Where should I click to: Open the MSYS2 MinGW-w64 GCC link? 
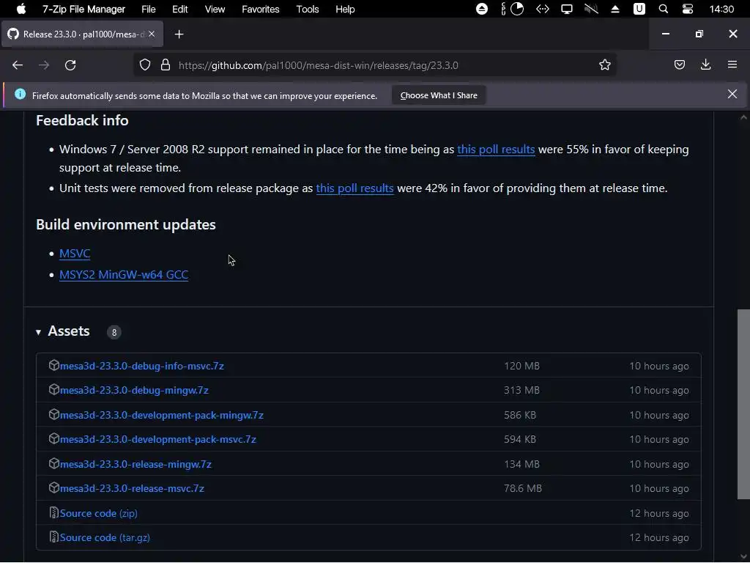click(x=124, y=274)
